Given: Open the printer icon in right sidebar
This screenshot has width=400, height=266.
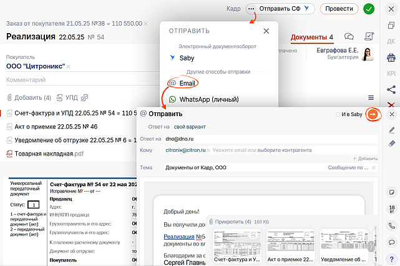Looking at the screenshot, I should (391, 57).
